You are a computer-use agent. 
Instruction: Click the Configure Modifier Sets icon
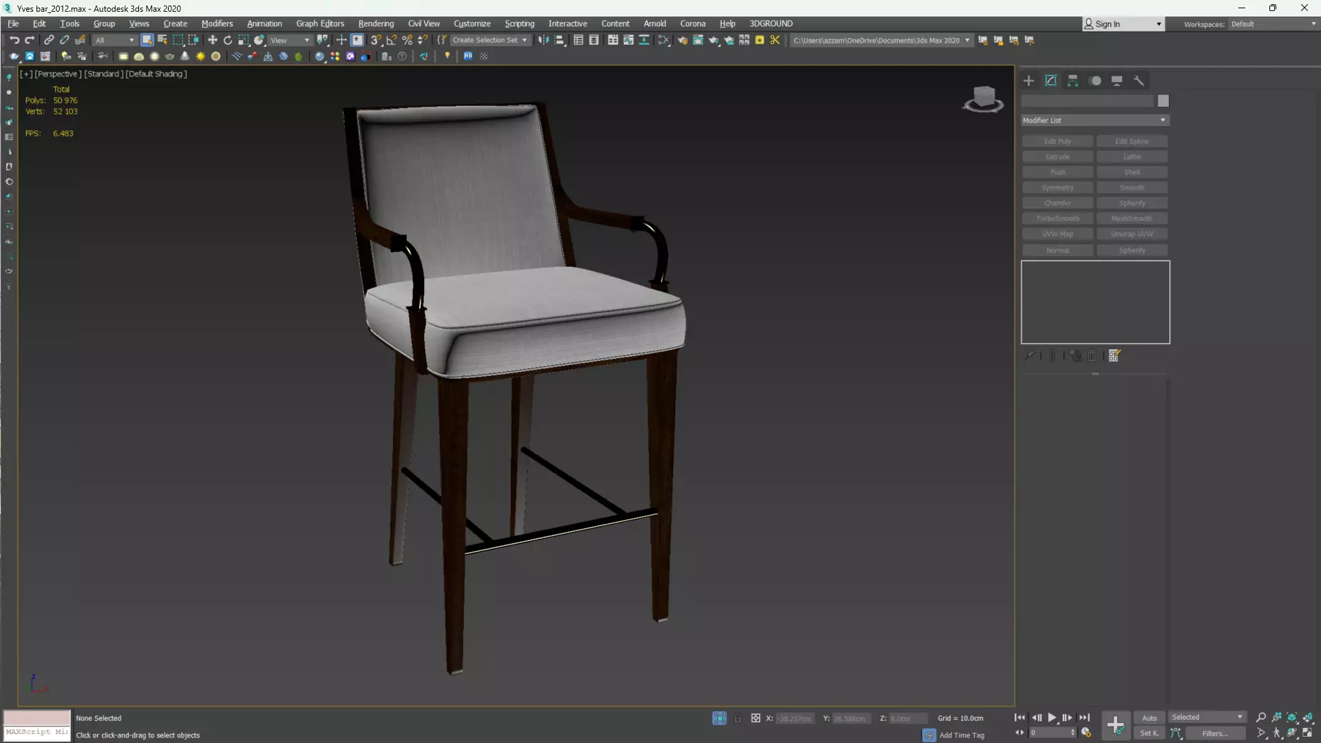click(x=1114, y=355)
